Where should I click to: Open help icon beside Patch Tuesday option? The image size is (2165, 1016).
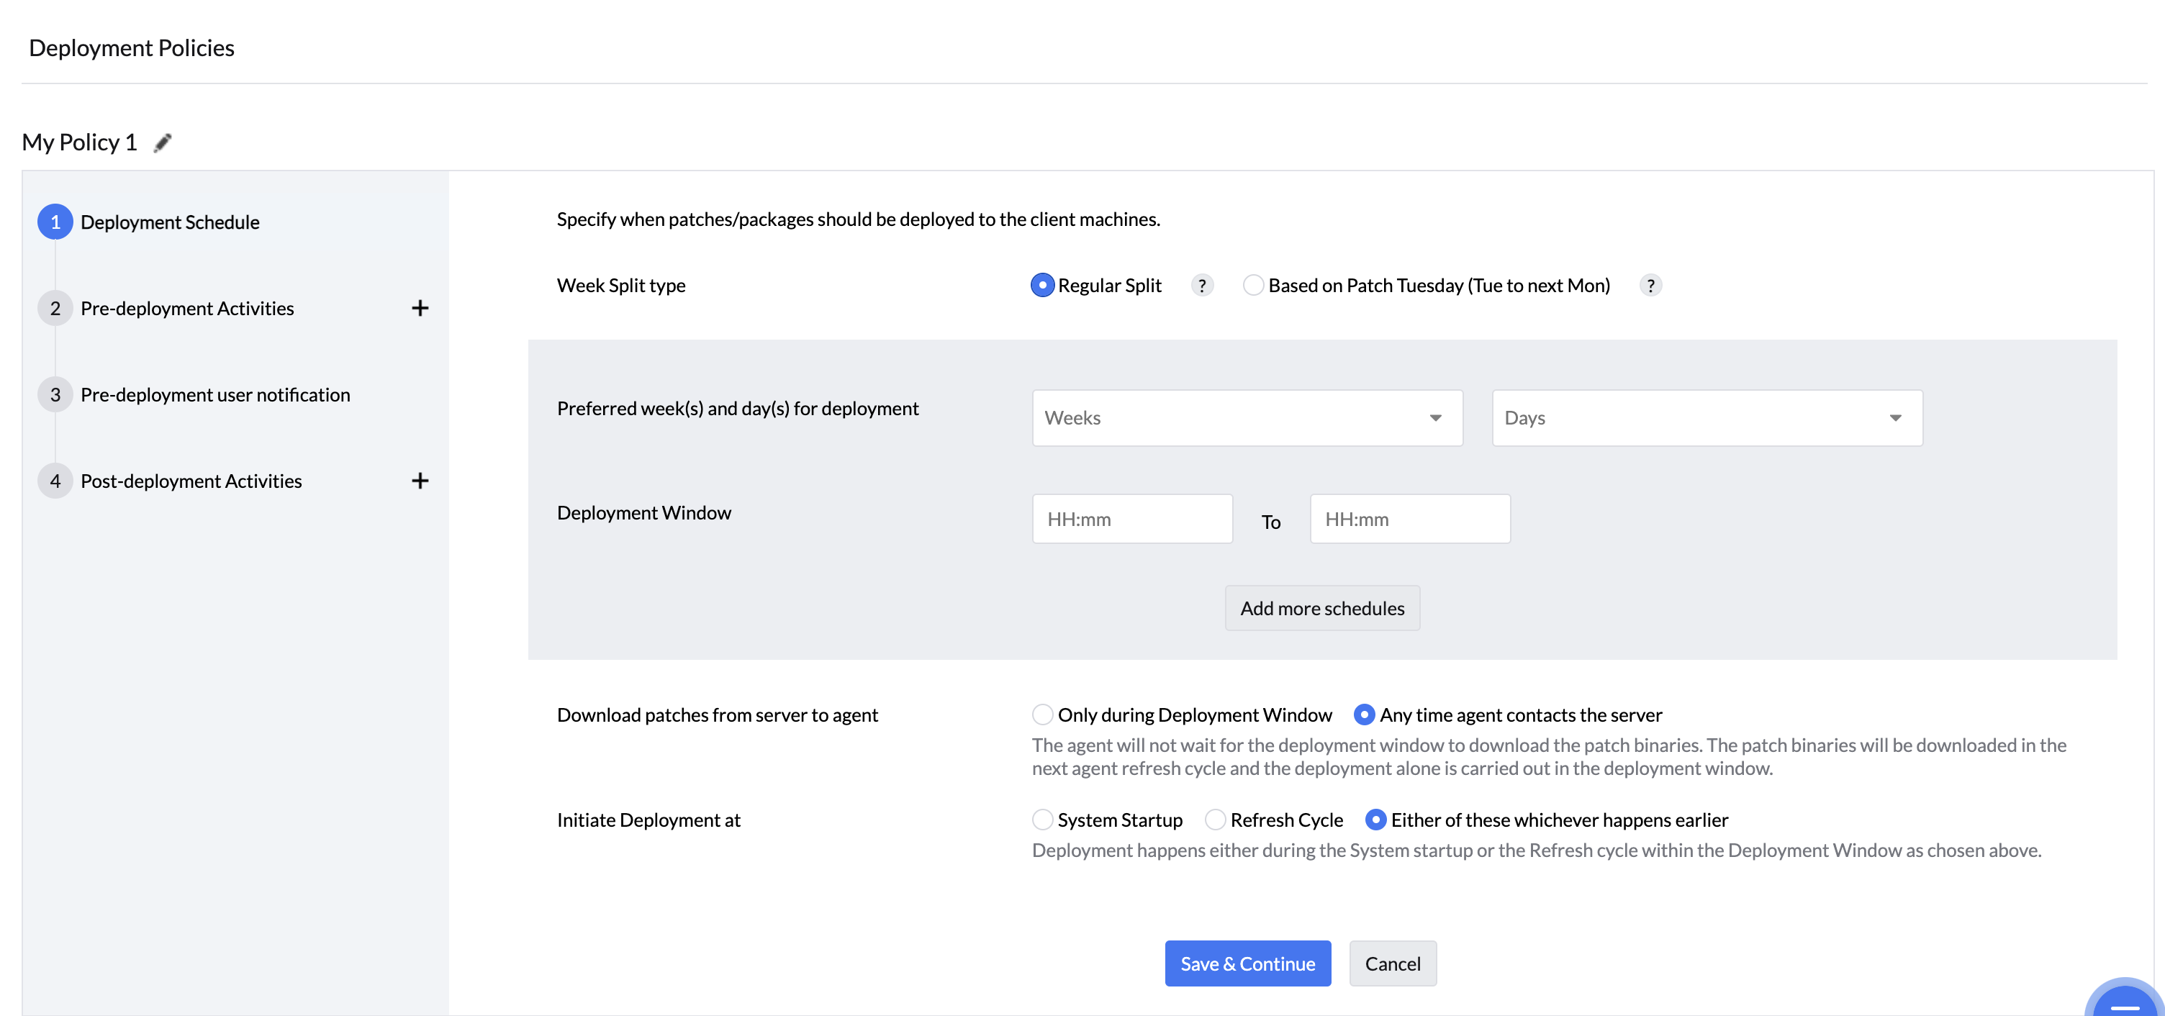1650,286
